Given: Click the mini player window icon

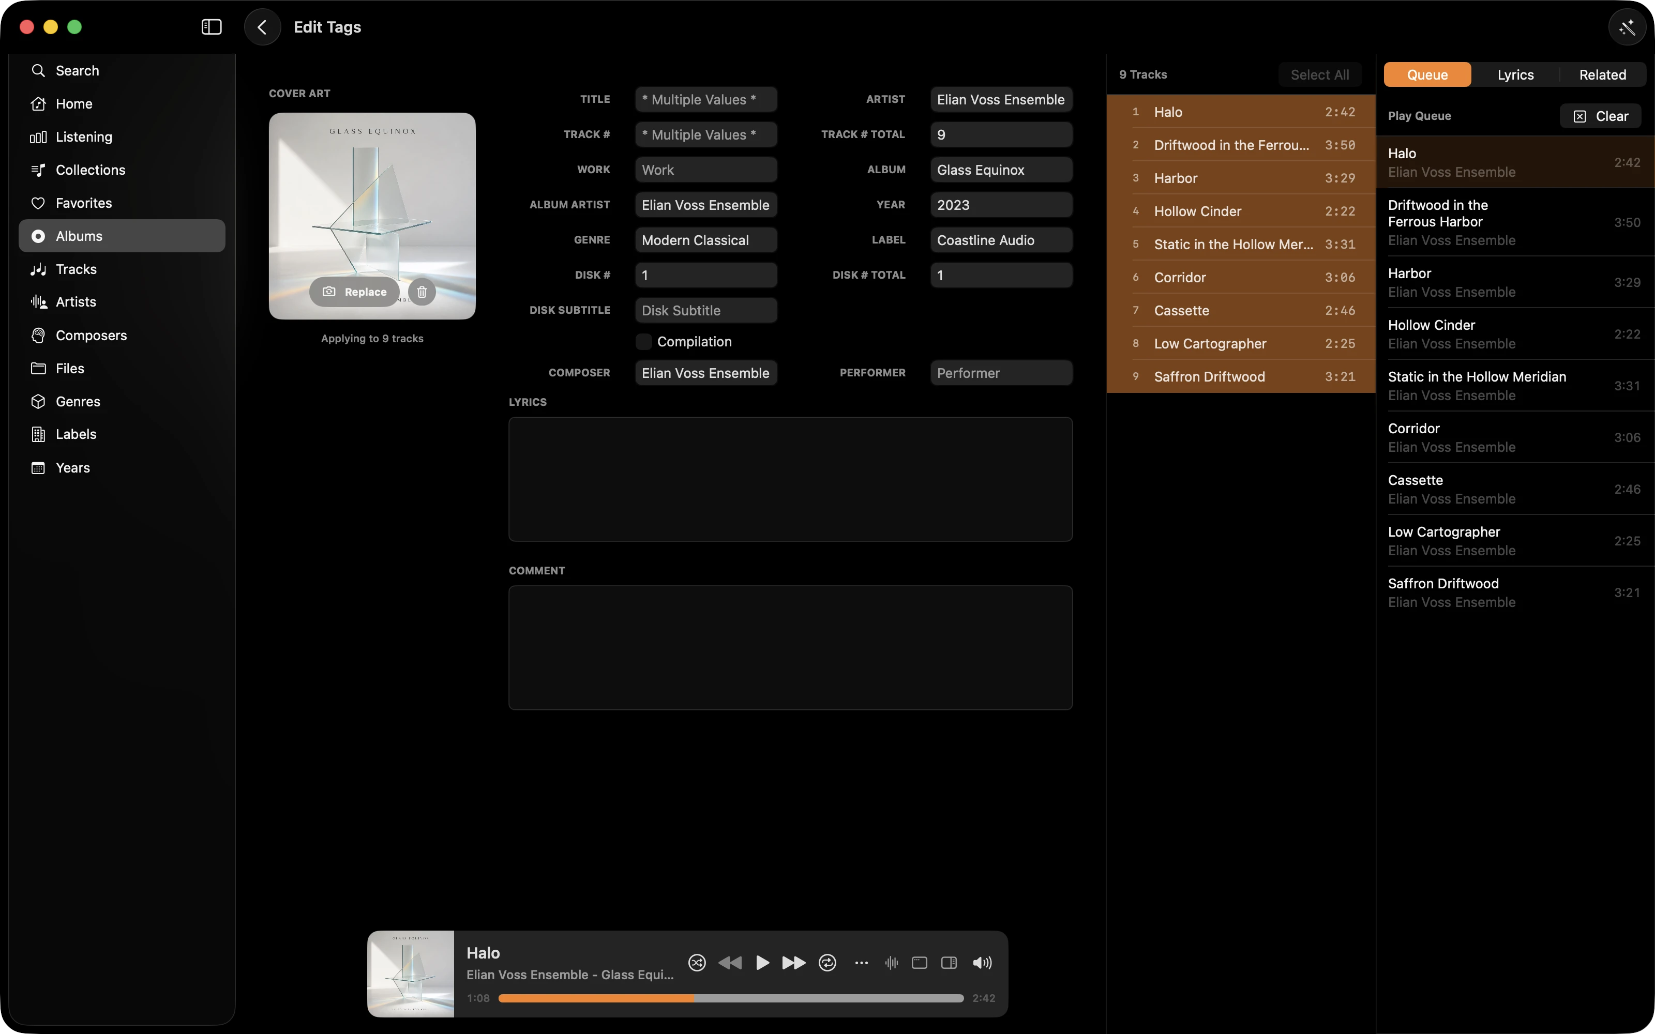Looking at the screenshot, I should 920,963.
